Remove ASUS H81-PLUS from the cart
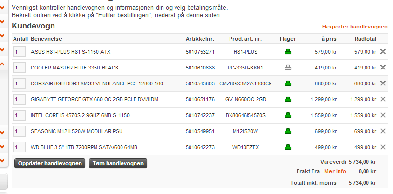The height and width of the screenshot is (194, 393). click(x=383, y=52)
